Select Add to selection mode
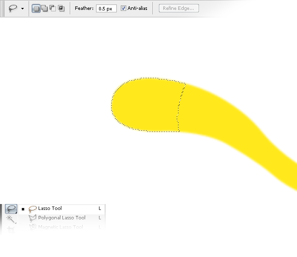The width and height of the screenshot is (297, 257). [x=45, y=8]
